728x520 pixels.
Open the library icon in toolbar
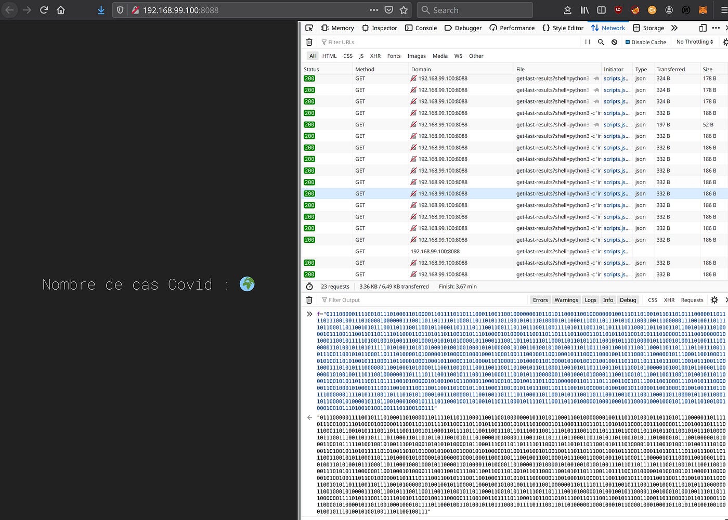click(x=585, y=10)
